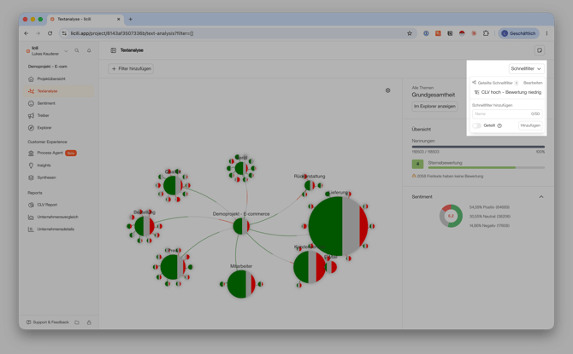Click Bearbeiten for shared quick filters
573x354 pixels.
coord(533,83)
